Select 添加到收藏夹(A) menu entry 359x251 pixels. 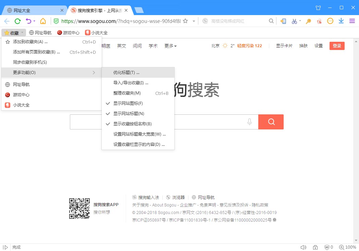pos(51,42)
